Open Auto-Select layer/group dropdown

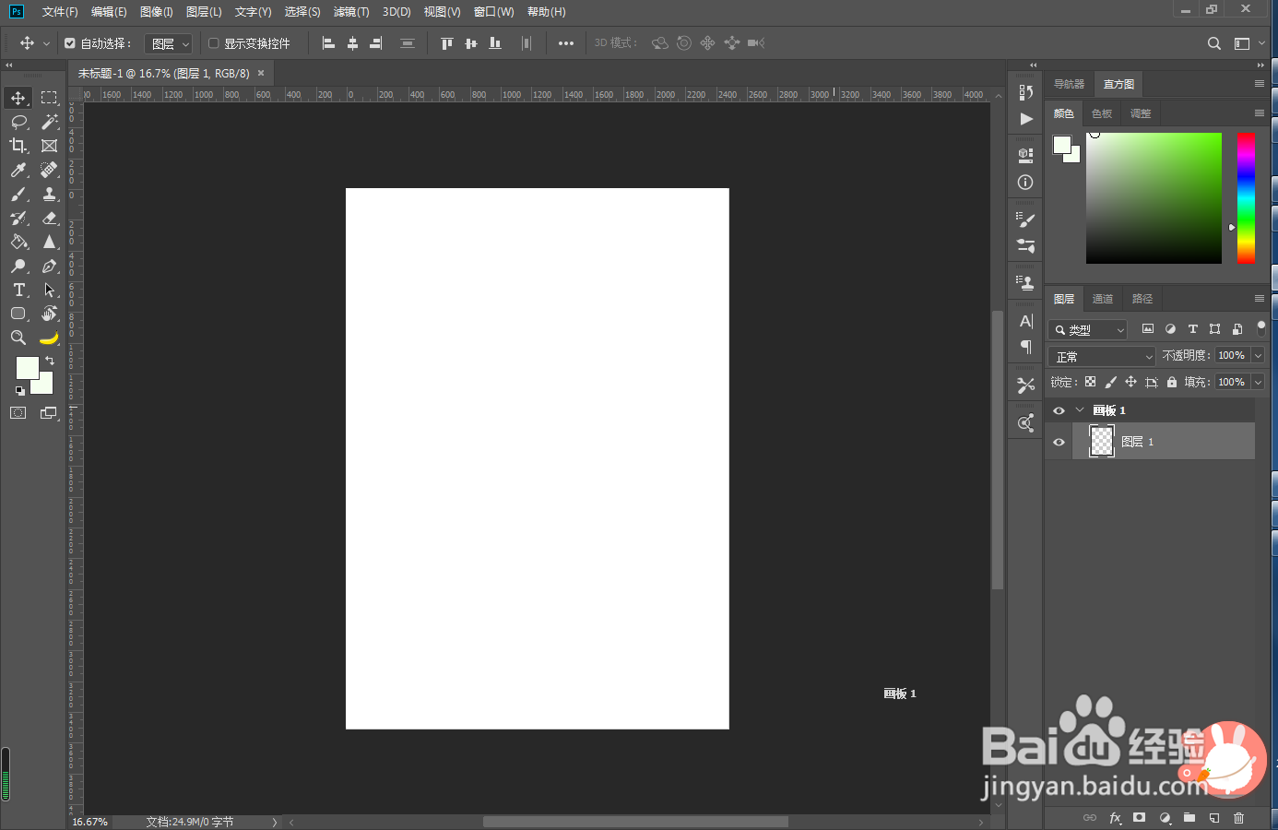click(168, 43)
